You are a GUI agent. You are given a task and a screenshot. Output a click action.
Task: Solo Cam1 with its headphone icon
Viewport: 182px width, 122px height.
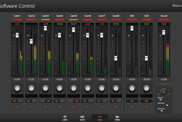point(17,107)
